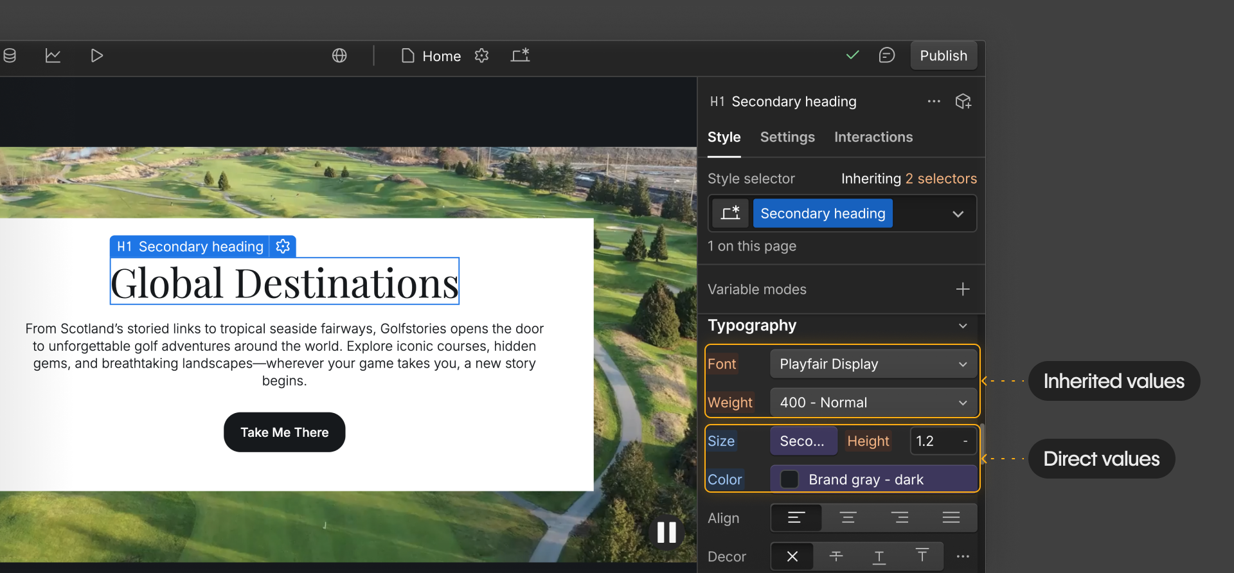
Task: Open the line height unit selector
Action: pos(965,441)
